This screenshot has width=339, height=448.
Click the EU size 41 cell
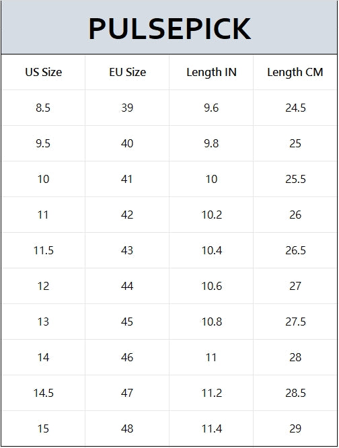[127, 179]
